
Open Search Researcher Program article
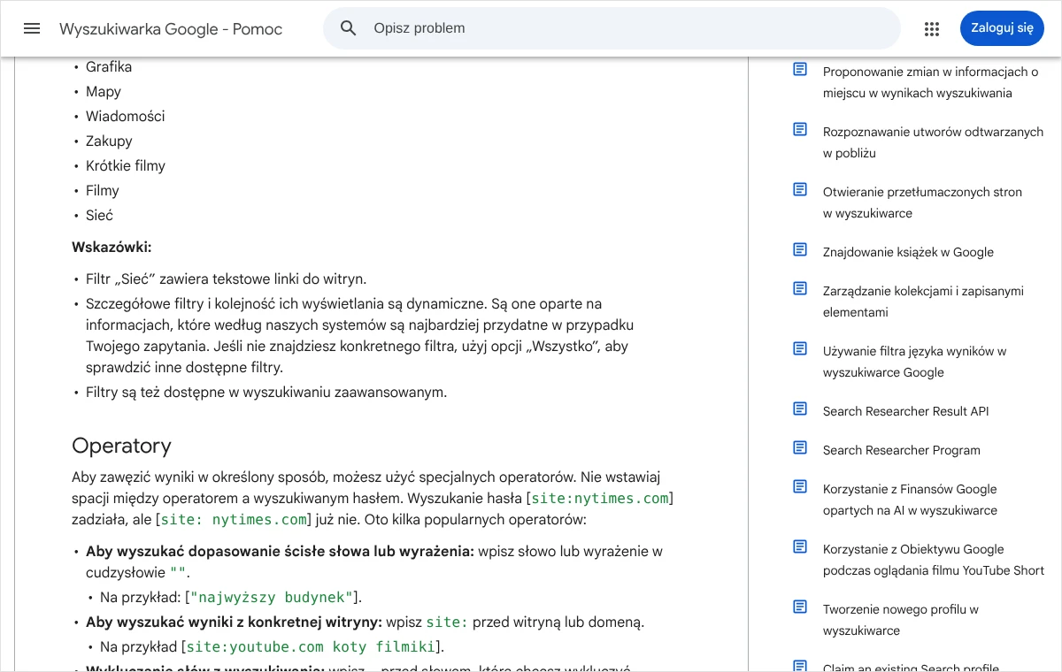(x=901, y=450)
